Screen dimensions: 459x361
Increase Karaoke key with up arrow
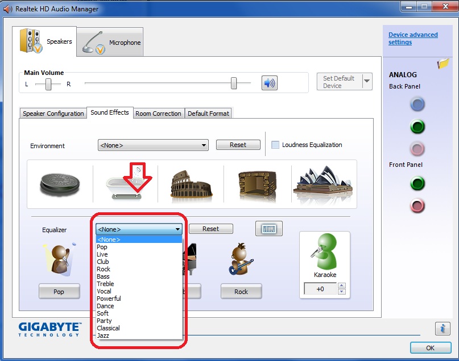coord(342,286)
